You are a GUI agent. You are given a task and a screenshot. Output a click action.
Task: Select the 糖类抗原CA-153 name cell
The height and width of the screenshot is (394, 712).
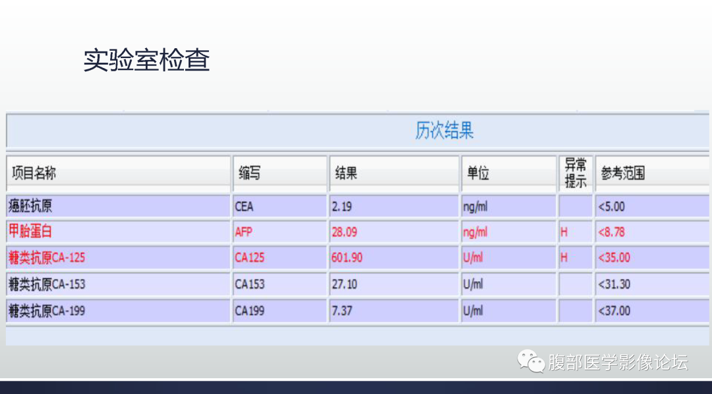pos(119,284)
